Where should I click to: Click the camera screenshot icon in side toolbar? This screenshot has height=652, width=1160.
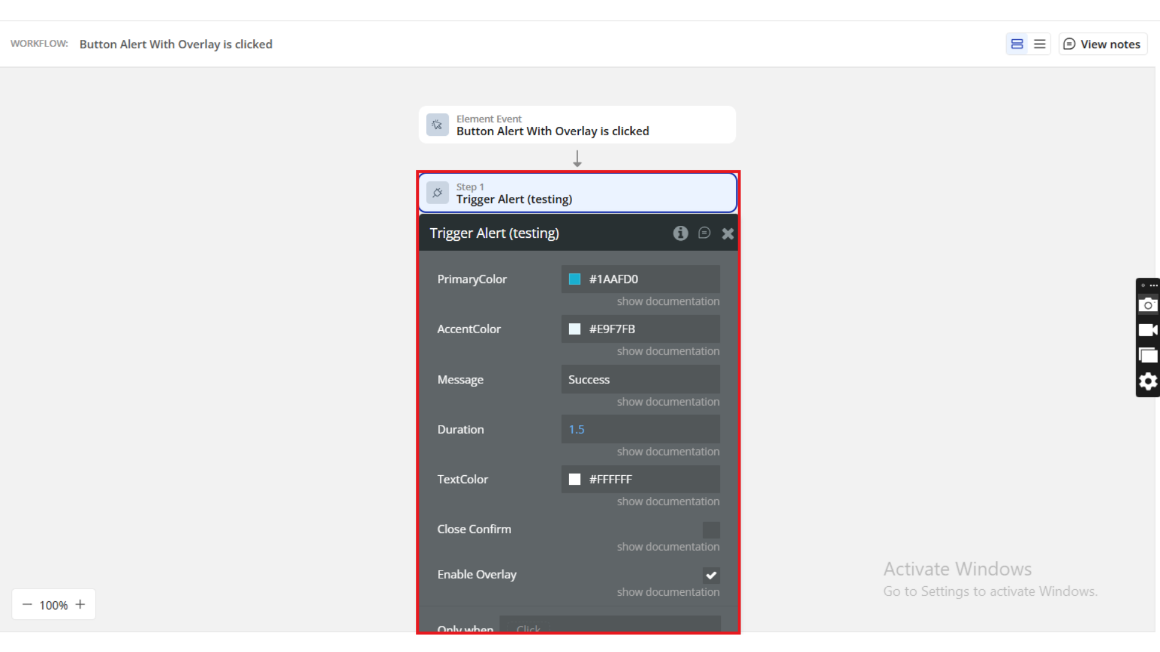pyautogui.click(x=1147, y=305)
